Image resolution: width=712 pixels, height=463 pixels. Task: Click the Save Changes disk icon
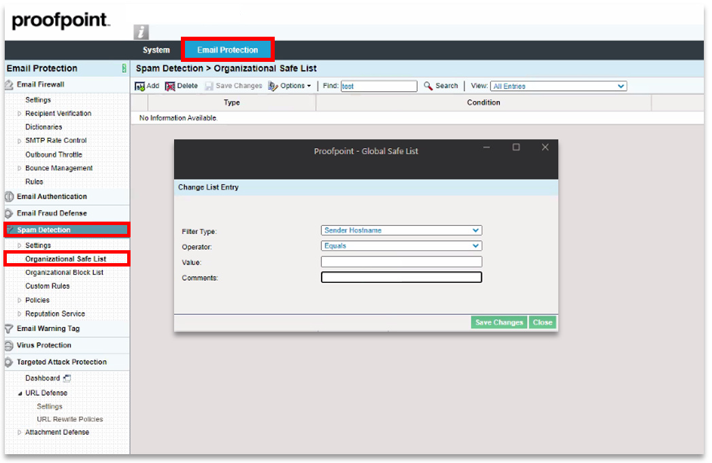(x=209, y=86)
